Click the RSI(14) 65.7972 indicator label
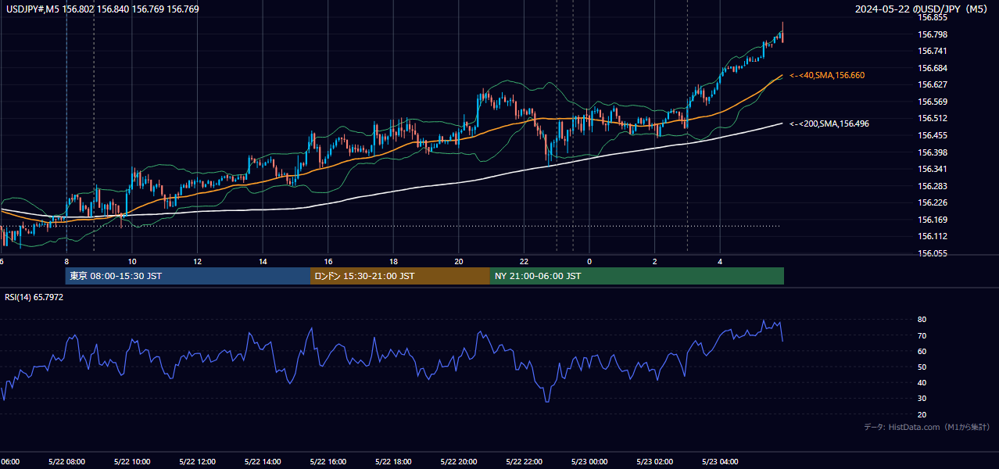 pos(34,297)
